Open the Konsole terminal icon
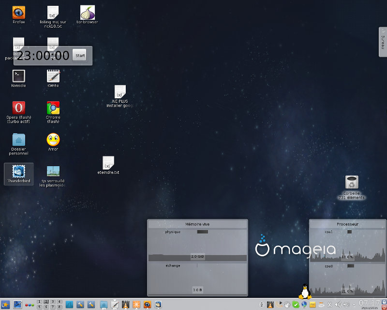 (x=19, y=76)
